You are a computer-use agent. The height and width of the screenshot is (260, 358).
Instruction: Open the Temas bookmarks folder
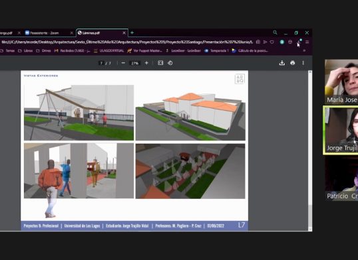[x=7, y=51]
